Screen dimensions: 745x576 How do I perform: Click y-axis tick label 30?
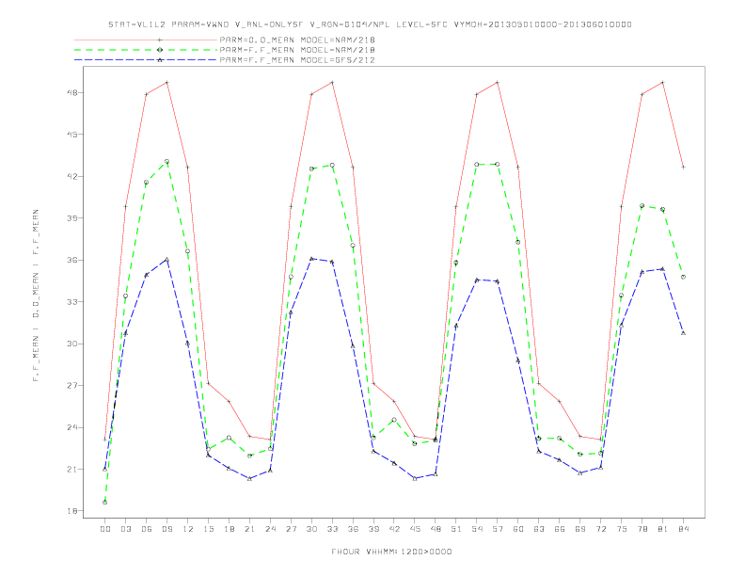point(72,344)
